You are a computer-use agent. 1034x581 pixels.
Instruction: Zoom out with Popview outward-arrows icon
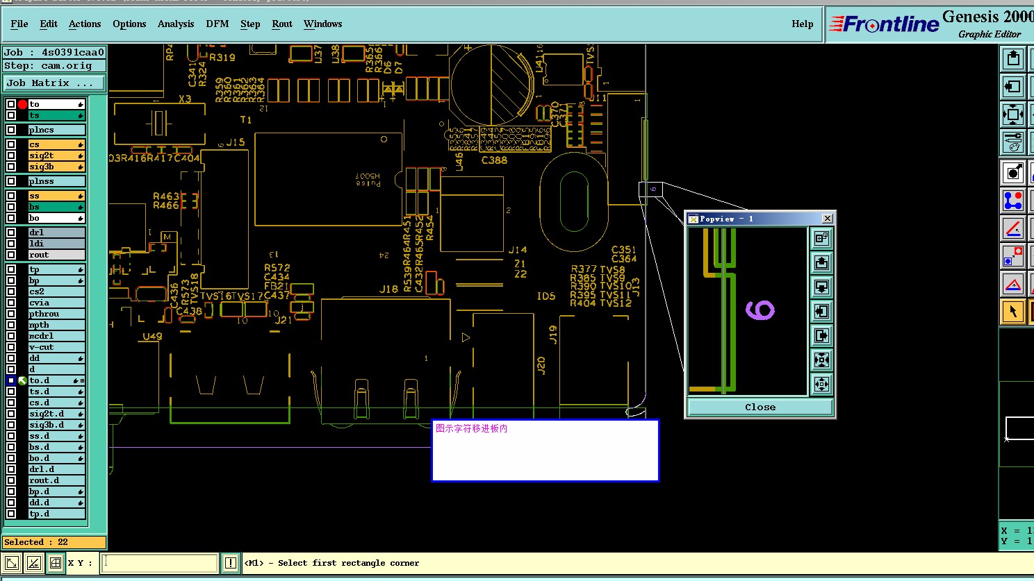point(821,385)
